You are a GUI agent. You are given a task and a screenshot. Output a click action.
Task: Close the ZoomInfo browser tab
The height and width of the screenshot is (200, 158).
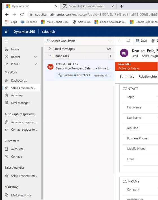[x=113, y=6]
